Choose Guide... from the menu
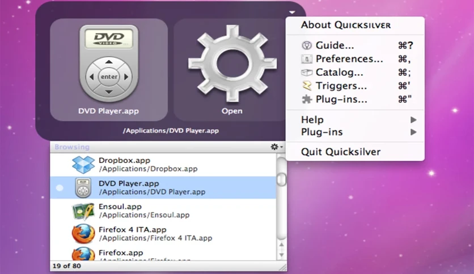 coord(355,45)
